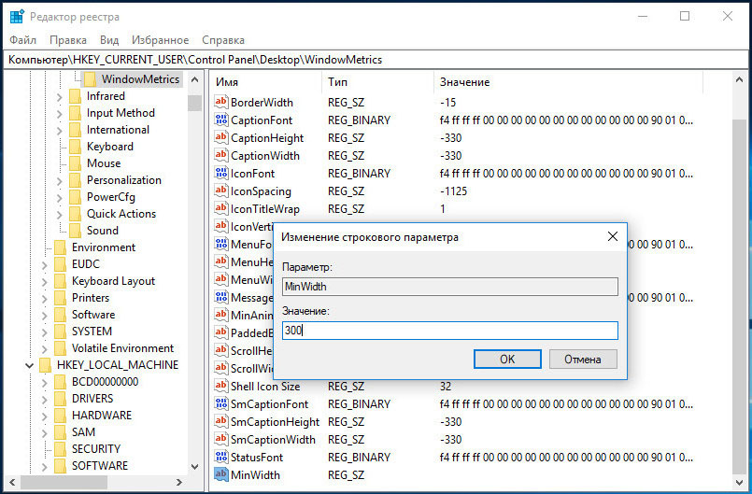
Task: Open the Вид menu
Action: [x=109, y=40]
